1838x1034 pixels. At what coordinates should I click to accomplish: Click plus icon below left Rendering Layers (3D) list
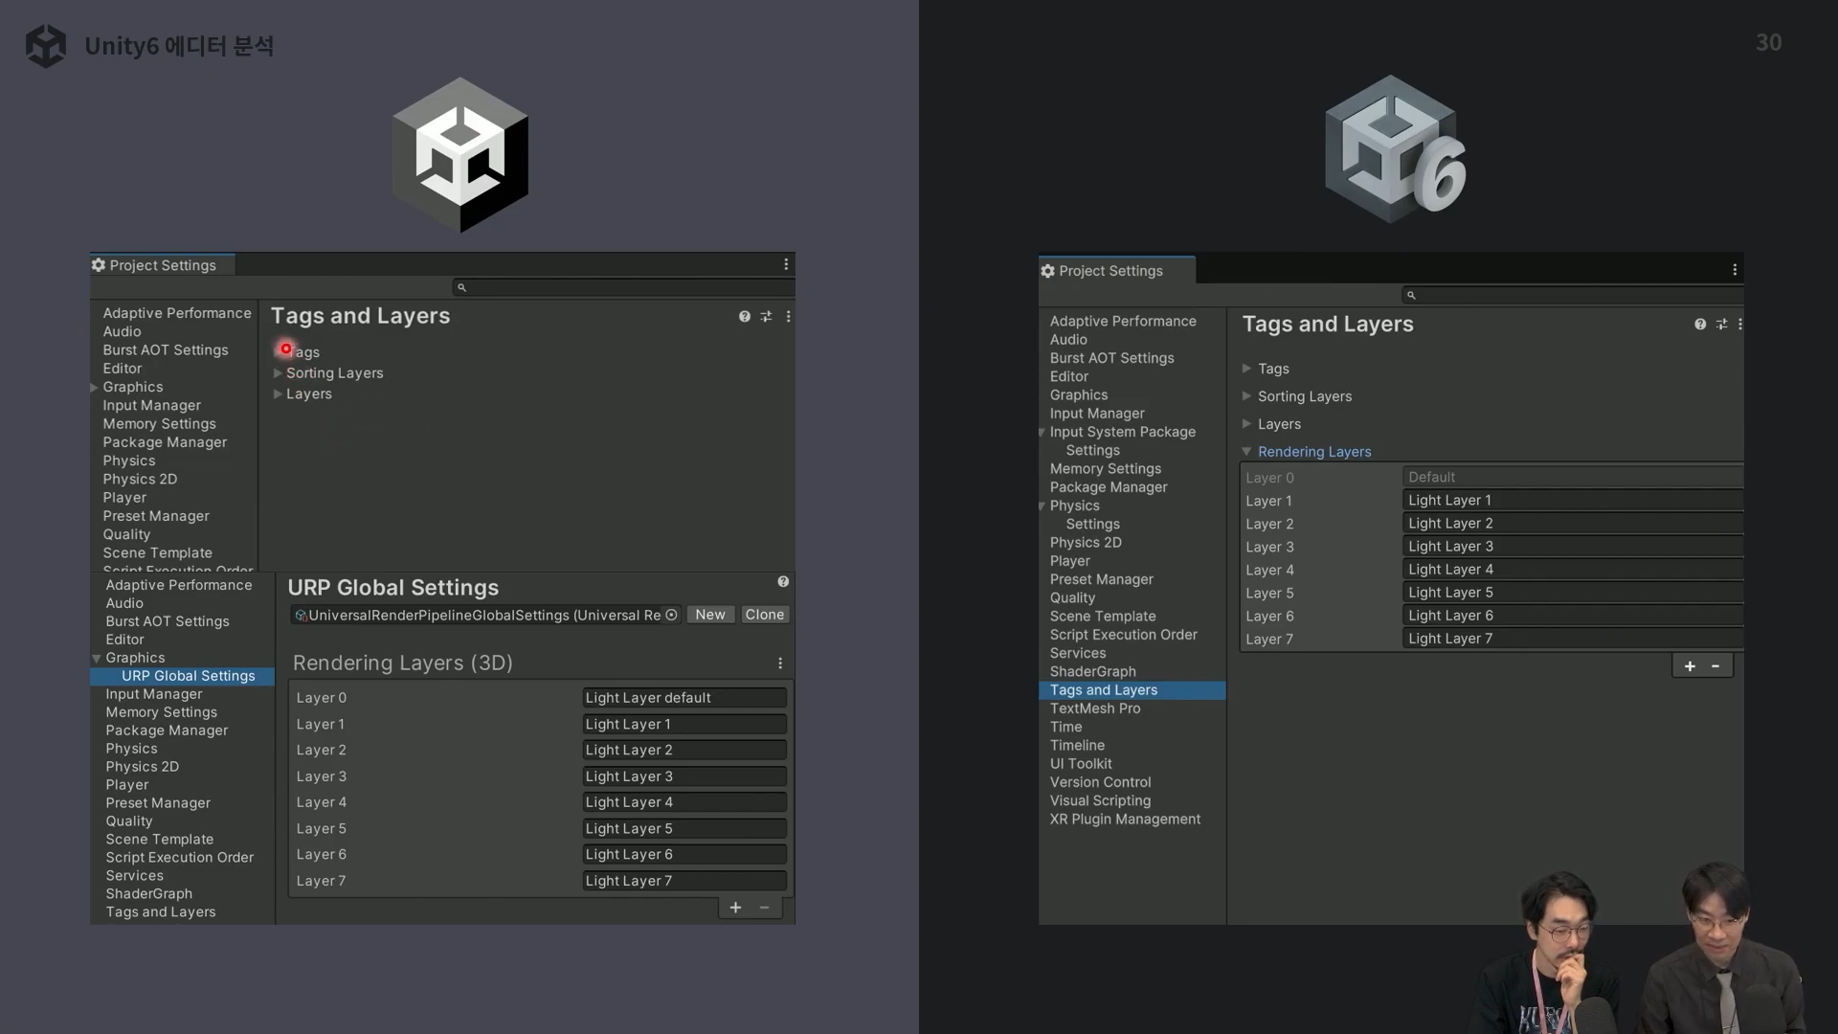point(735,908)
